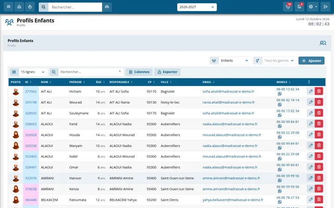Open the heart notifications with badge 10
The height and width of the screenshot is (208, 334).
(288, 7)
